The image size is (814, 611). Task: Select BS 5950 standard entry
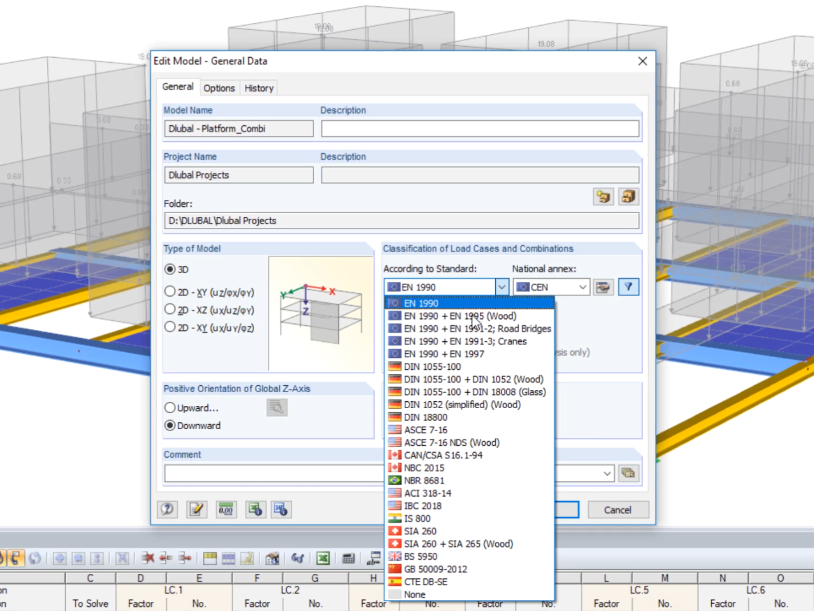pos(470,556)
